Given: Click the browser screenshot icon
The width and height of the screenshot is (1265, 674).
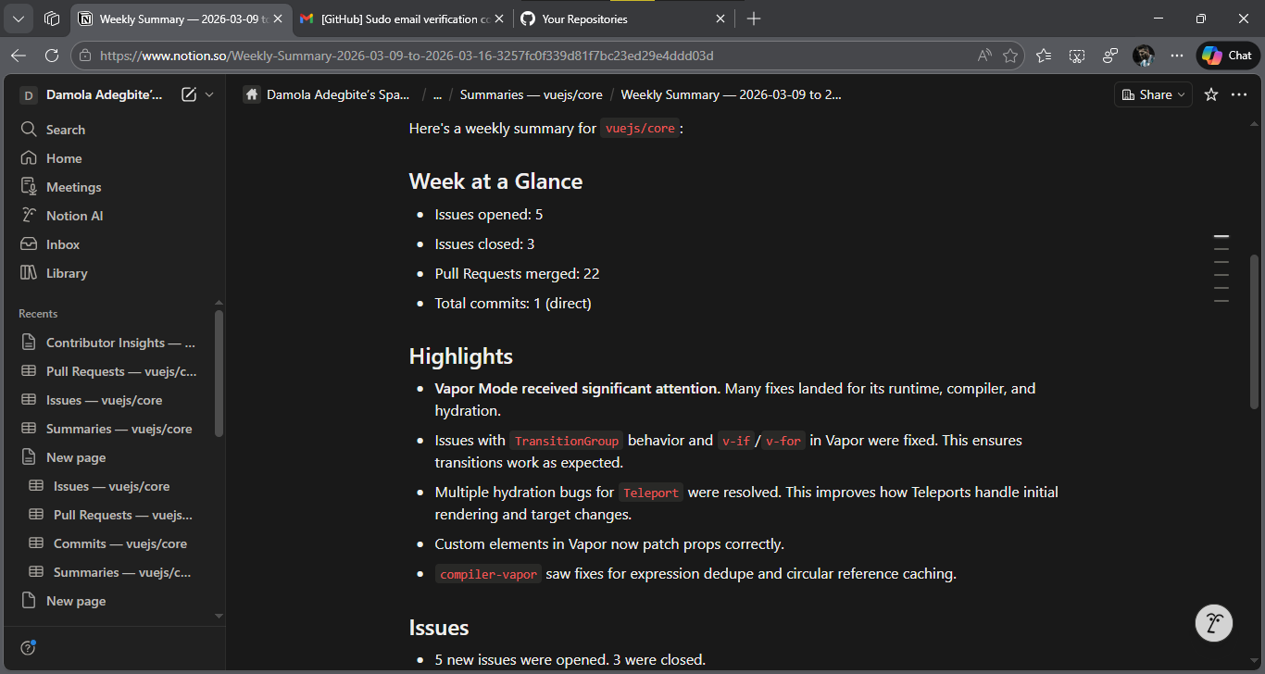Looking at the screenshot, I should click(1077, 56).
